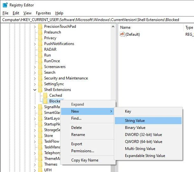Expand the PushNotifications tree node
The image size is (194, 172).
pos(35,44)
